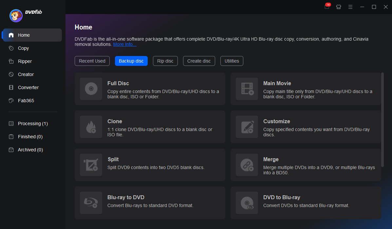Click the Ripper icon in sidebar

tap(11, 61)
